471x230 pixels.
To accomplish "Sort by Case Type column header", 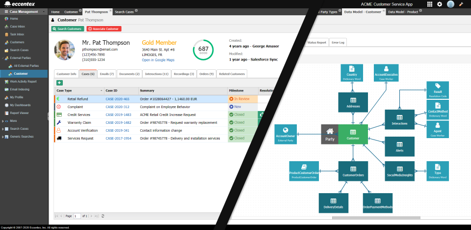I will coord(79,90).
